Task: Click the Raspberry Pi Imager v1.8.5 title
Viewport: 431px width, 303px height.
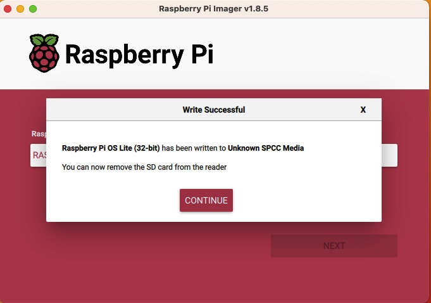Action: coord(215,9)
